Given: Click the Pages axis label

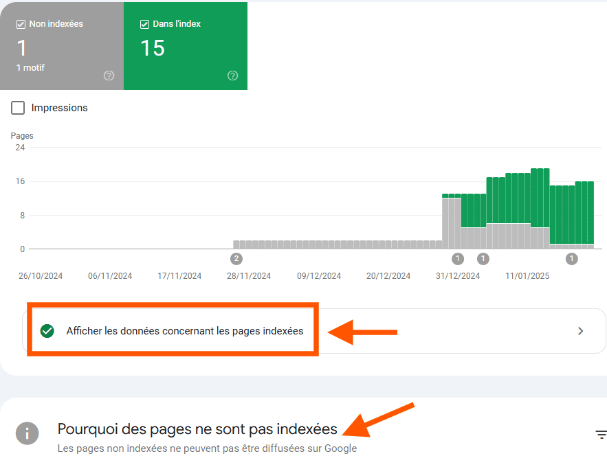Looking at the screenshot, I should tap(22, 136).
